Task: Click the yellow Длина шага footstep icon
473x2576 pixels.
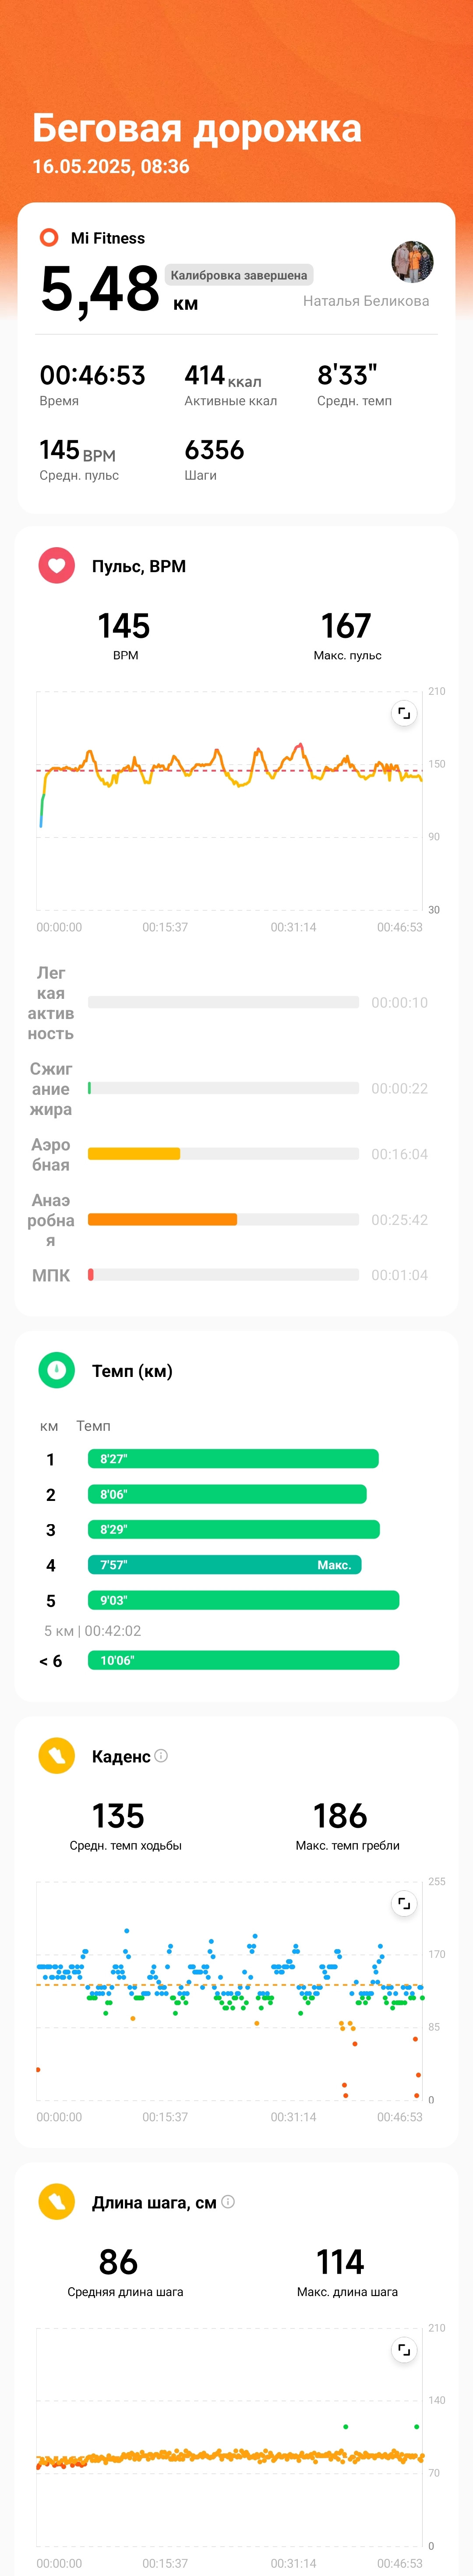Action: (x=56, y=2201)
